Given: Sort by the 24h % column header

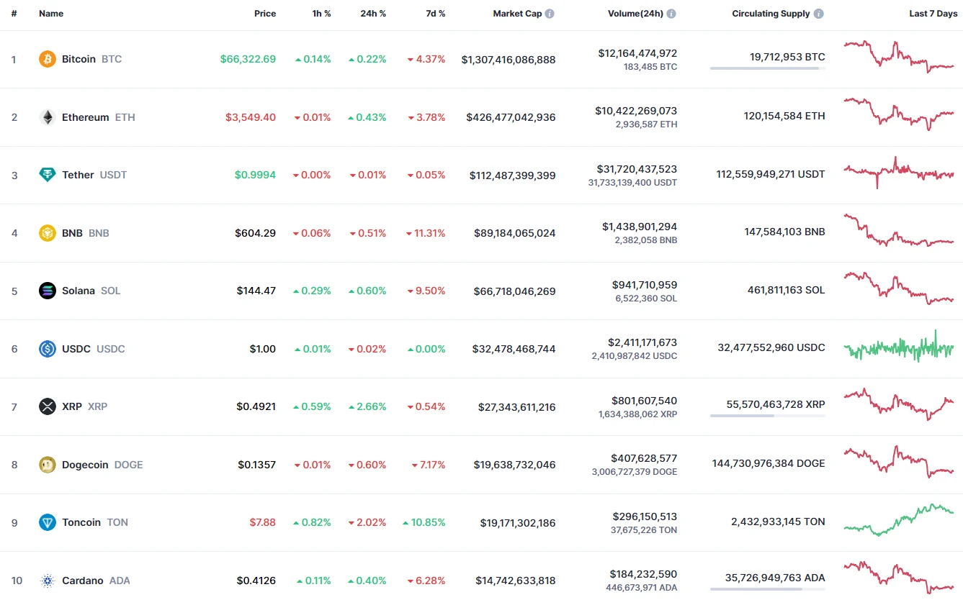Looking at the screenshot, I should (373, 14).
